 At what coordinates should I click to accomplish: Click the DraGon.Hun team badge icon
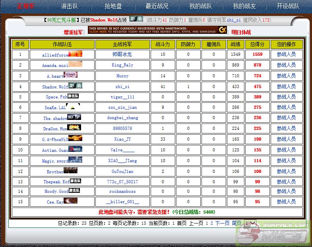click(x=74, y=128)
